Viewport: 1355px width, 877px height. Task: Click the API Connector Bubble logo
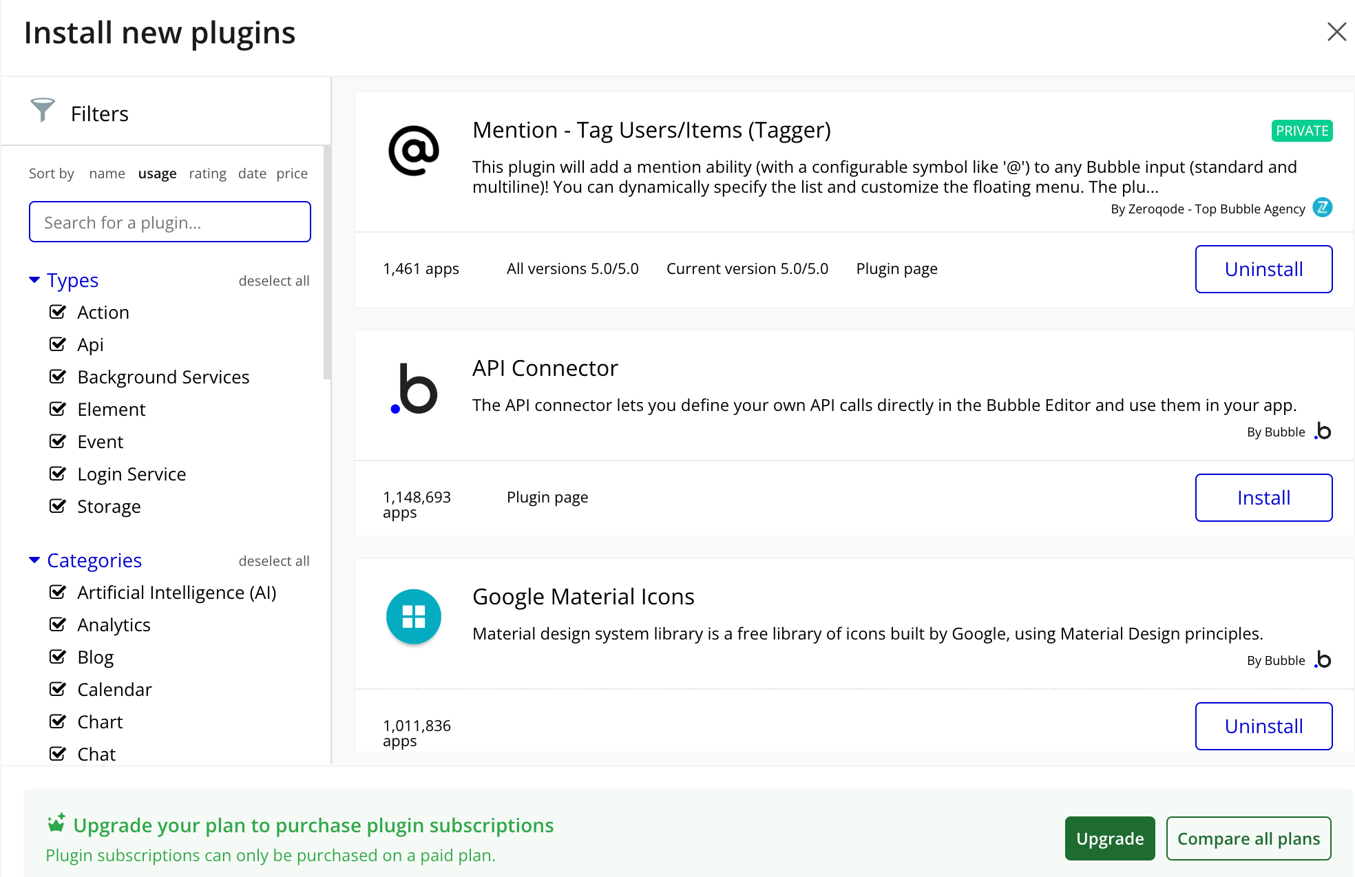[x=414, y=388]
